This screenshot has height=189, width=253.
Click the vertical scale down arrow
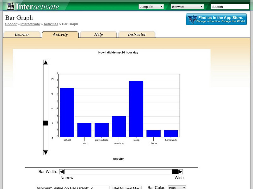(46, 152)
